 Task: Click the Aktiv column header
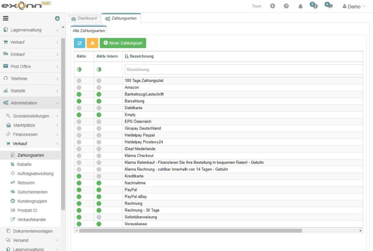[x=81, y=56]
